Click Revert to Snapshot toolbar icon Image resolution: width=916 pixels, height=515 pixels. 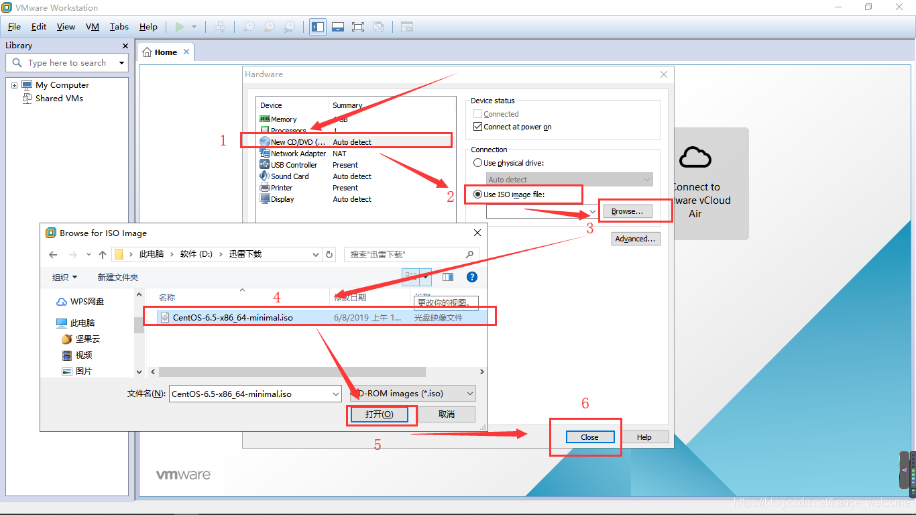point(269,27)
